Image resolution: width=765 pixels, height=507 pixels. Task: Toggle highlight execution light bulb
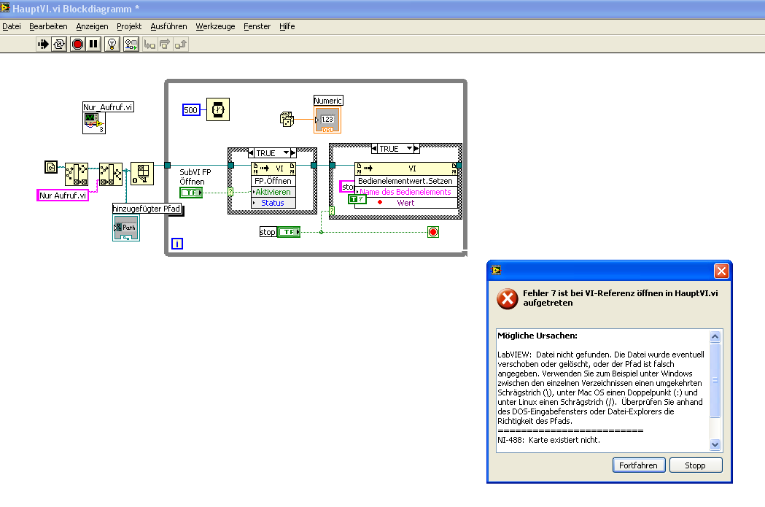[x=112, y=44]
